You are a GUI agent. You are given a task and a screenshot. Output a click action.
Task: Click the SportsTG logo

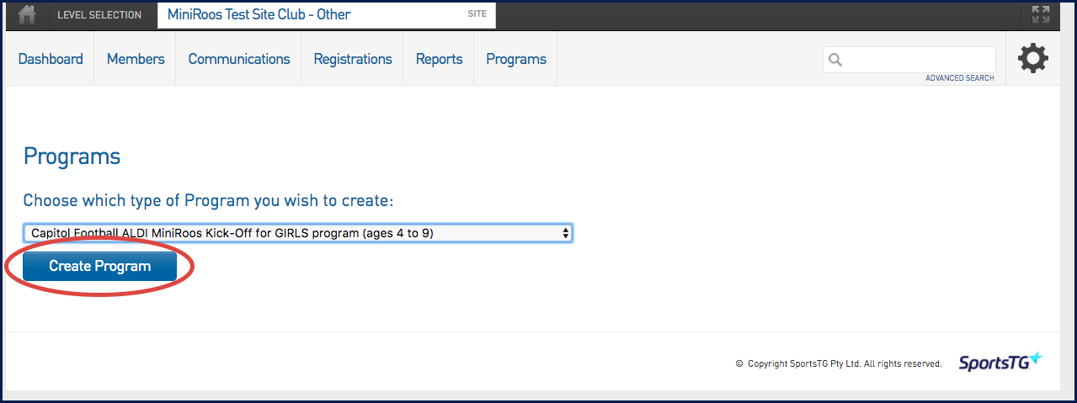coord(1000,363)
